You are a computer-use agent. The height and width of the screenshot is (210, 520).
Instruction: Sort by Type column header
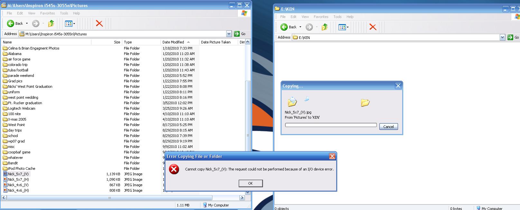(141, 42)
